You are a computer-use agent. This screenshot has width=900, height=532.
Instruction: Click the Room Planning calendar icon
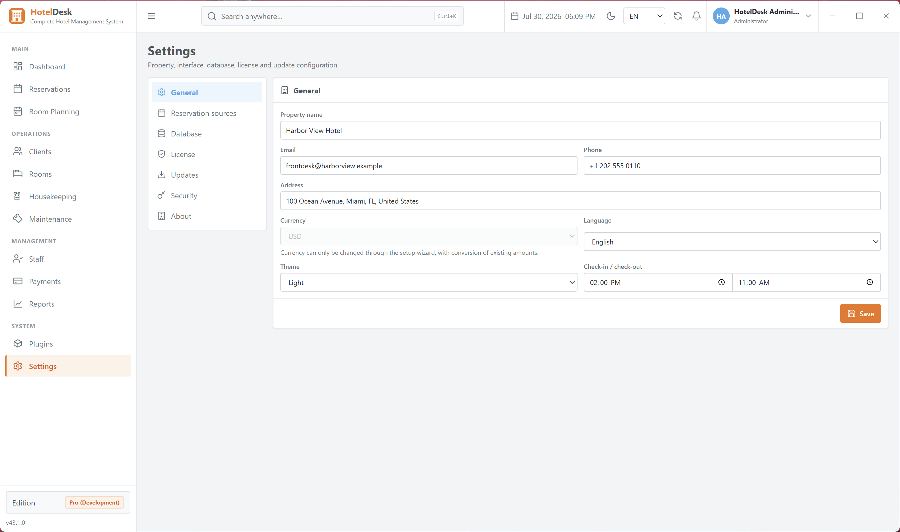coord(17,111)
